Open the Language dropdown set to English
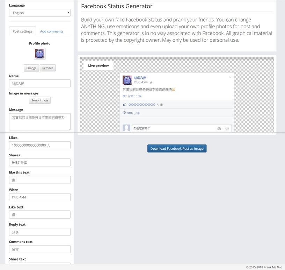285x270 pixels. [x=39, y=13]
